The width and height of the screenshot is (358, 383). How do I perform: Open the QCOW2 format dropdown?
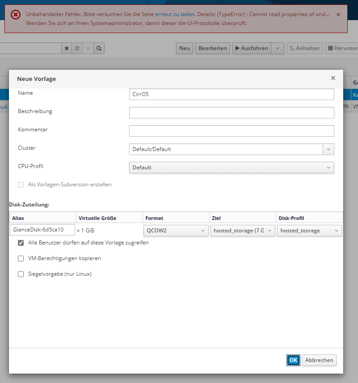pos(176,231)
